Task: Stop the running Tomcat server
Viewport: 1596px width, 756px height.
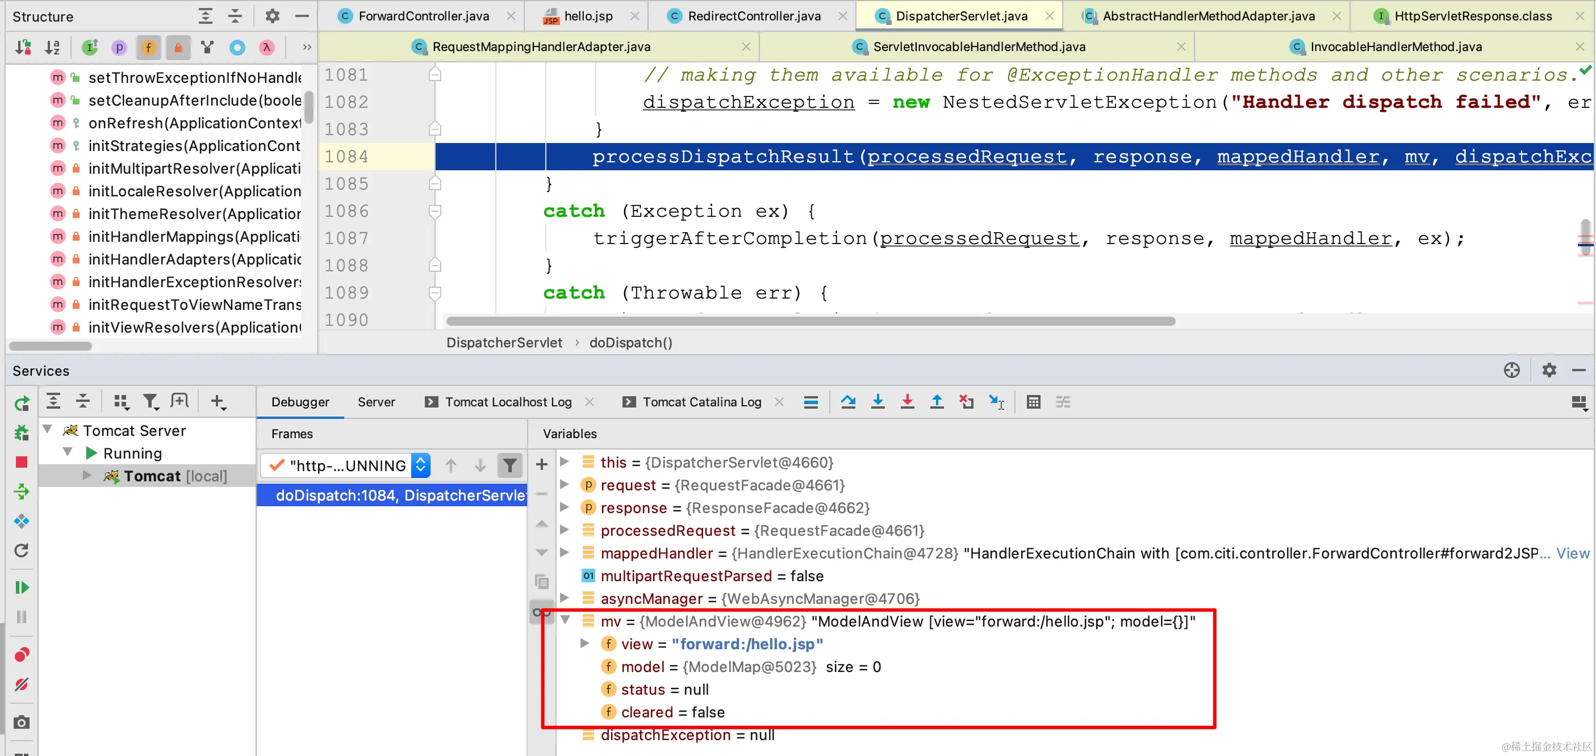Action: point(21,462)
